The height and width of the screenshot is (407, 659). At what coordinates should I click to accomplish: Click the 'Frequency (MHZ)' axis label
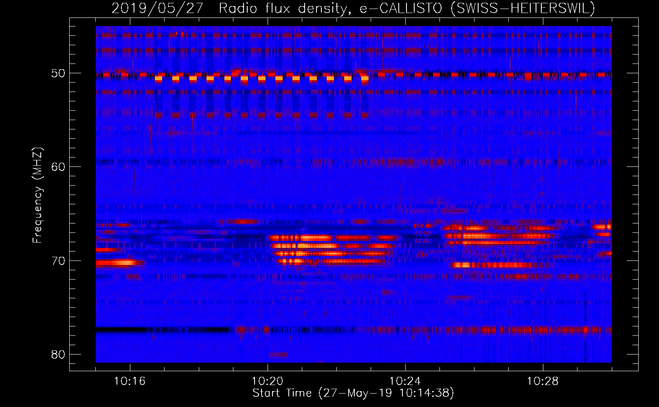[37, 195]
